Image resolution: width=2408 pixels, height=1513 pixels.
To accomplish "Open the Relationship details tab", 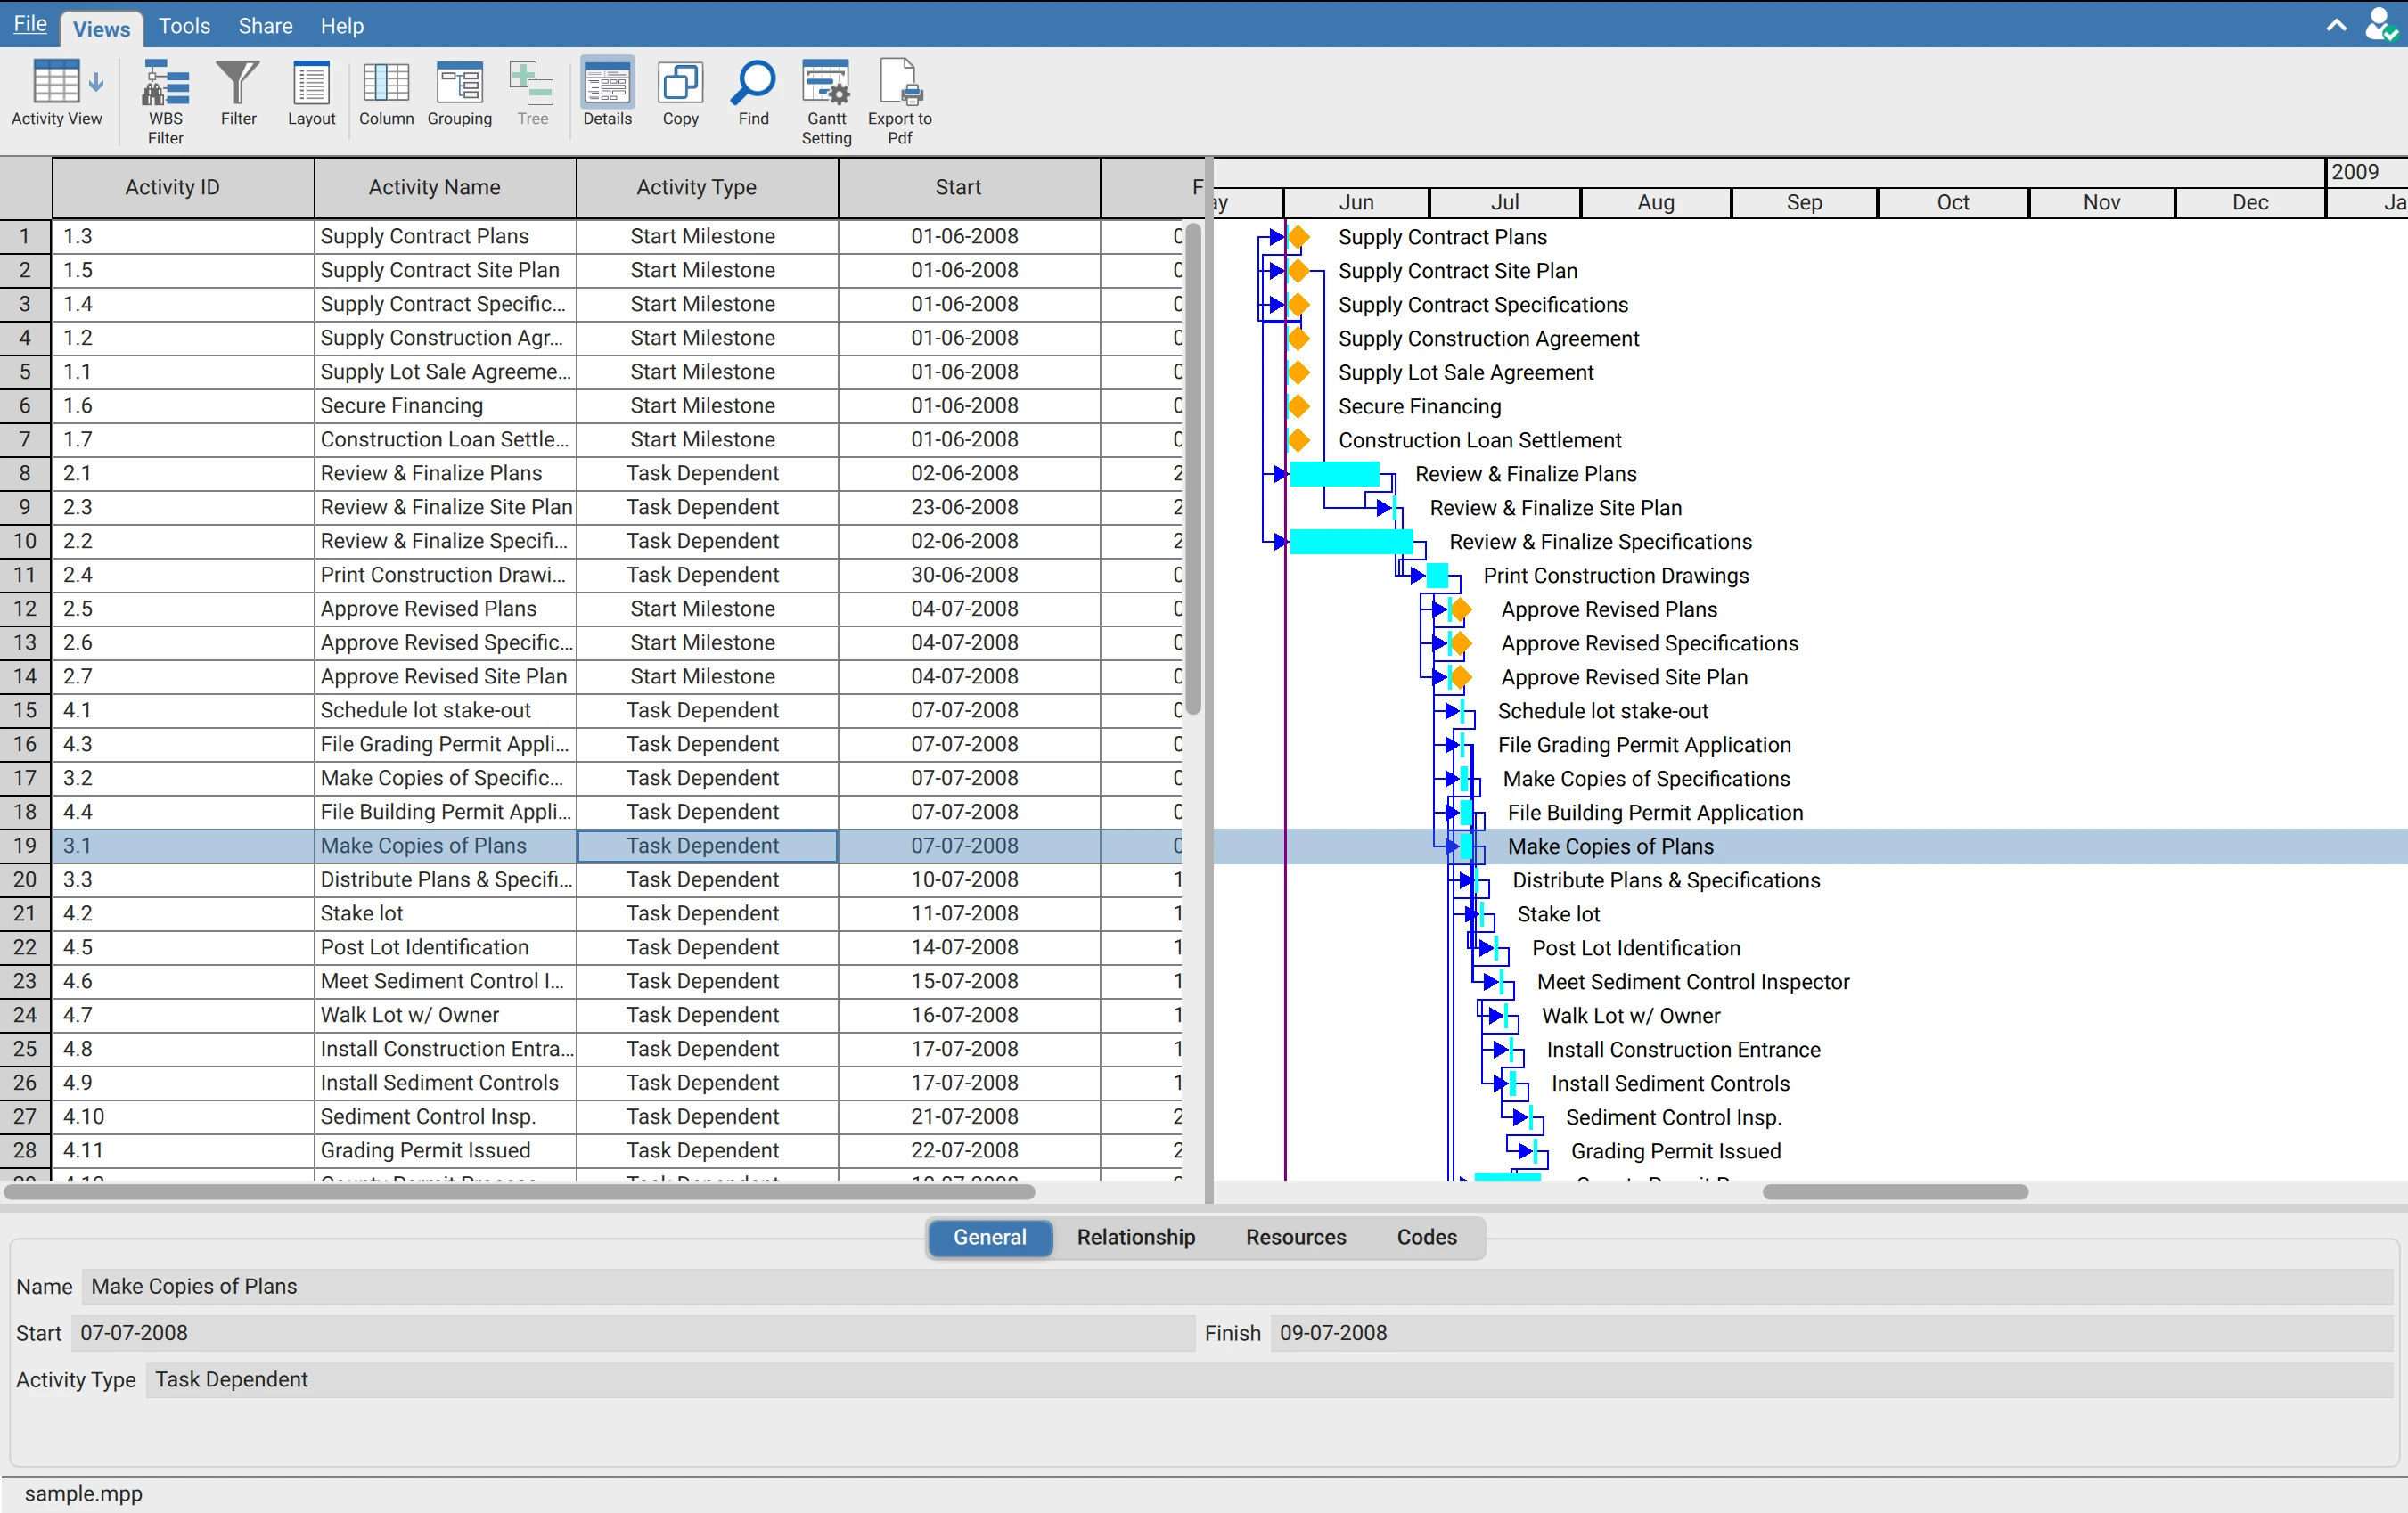I will click(x=1136, y=1237).
